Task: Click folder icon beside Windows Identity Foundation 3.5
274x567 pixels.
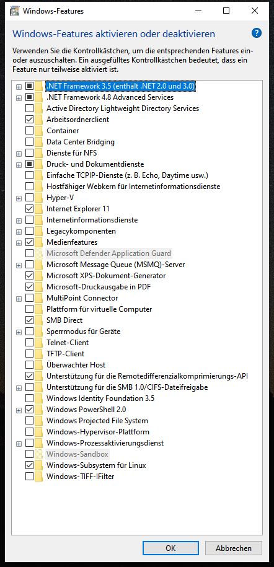Action: 38,398
